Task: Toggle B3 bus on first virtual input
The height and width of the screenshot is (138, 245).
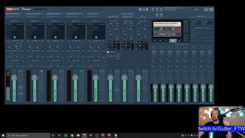Action: [117, 90]
